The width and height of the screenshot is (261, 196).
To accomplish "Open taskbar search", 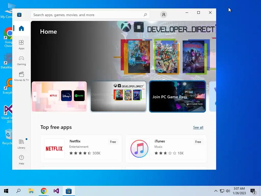I will click(18, 191).
